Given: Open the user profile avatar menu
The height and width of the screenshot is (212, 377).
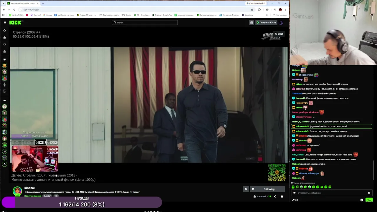Looking at the screenshot, I should [x=281, y=22].
